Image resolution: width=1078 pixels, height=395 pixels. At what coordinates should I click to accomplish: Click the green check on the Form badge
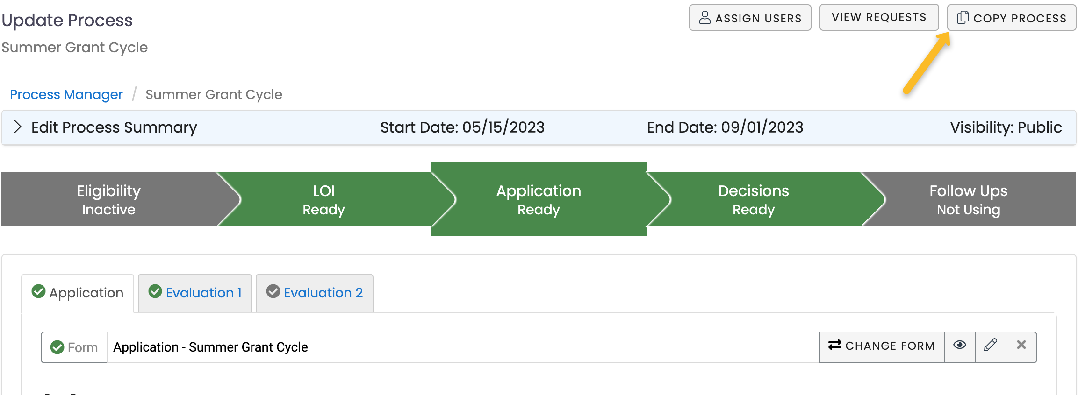(57, 347)
